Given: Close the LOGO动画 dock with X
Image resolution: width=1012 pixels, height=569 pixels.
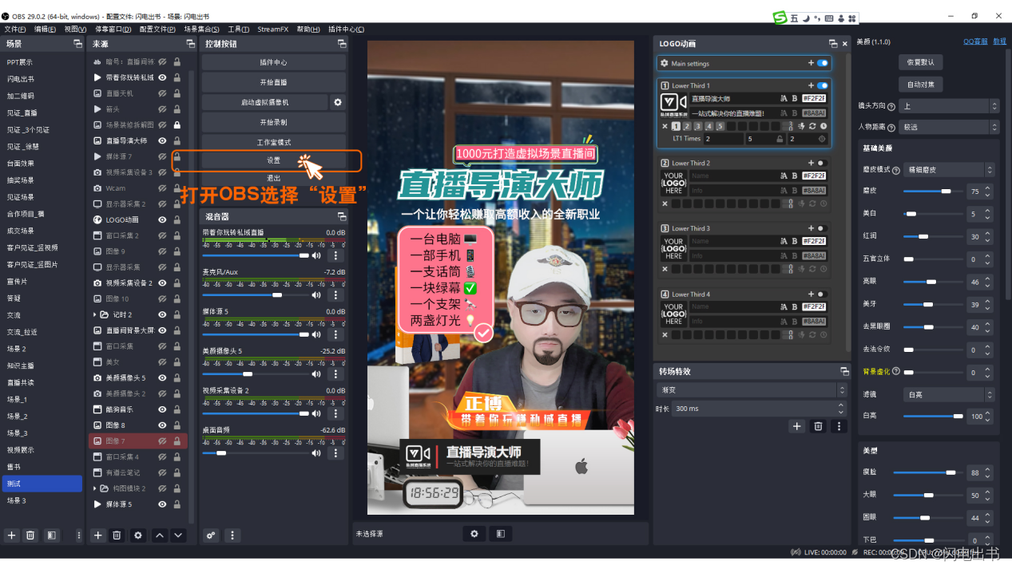Looking at the screenshot, I should tap(845, 44).
